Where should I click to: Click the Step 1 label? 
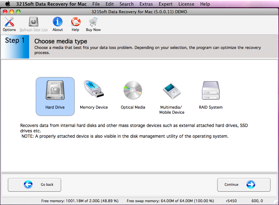click(15, 40)
